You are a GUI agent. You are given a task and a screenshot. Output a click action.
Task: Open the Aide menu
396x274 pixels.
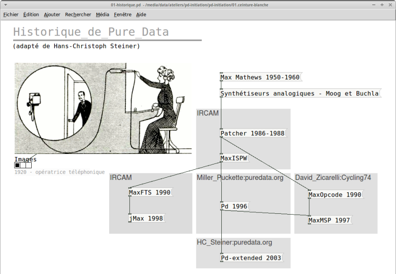(141, 15)
